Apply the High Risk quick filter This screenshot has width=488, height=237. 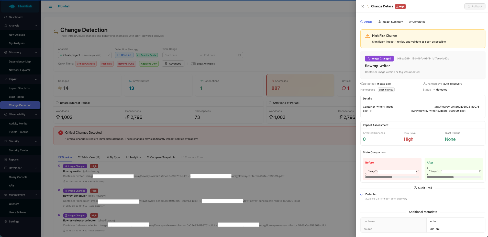[x=106, y=64]
